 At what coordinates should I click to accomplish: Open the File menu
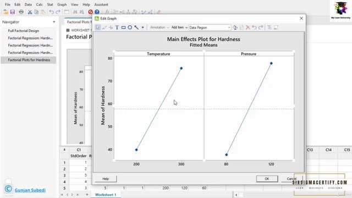click(x=7, y=4)
